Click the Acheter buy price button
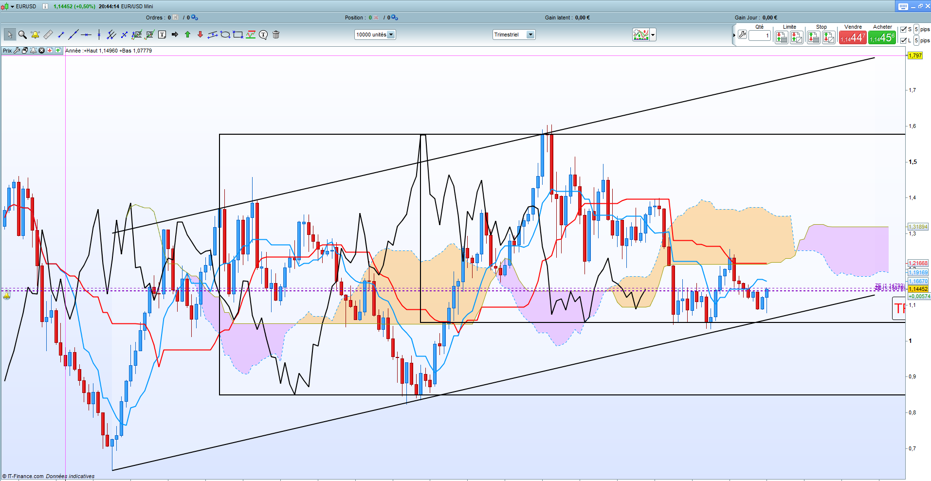Screen dimensions: 931x481 (882, 37)
